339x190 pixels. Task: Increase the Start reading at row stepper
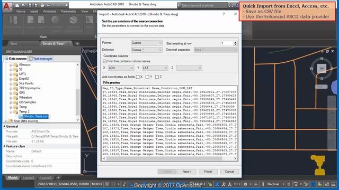coord(235,42)
